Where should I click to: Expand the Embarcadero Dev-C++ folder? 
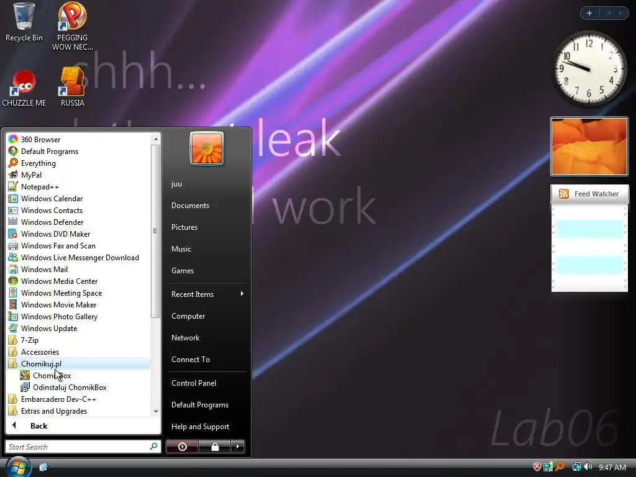79,399
